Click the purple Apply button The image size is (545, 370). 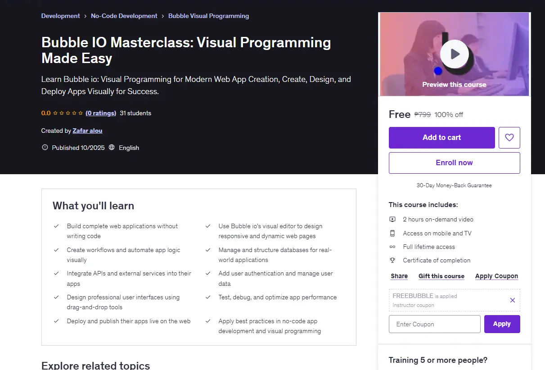click(502, 324)
